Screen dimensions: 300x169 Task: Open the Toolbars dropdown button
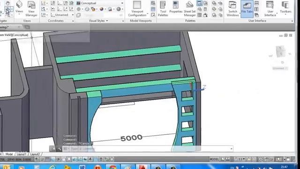coord(285,8)
